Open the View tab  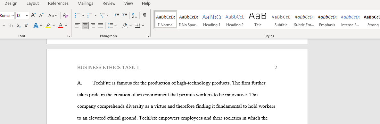(x=129, y=4)
